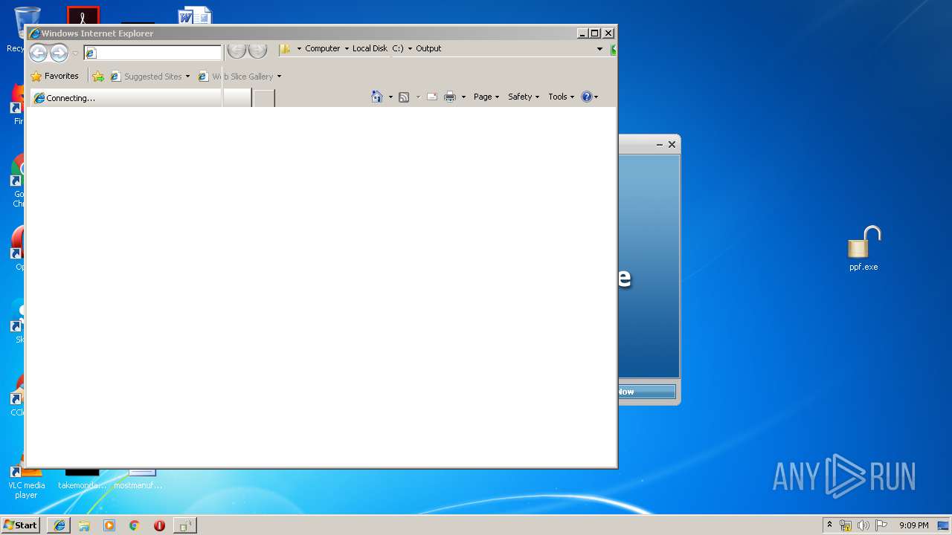The height and width of the screenshot is (535, 952).
Task: Open the Favorites star button
Action: tap(55, 76)
